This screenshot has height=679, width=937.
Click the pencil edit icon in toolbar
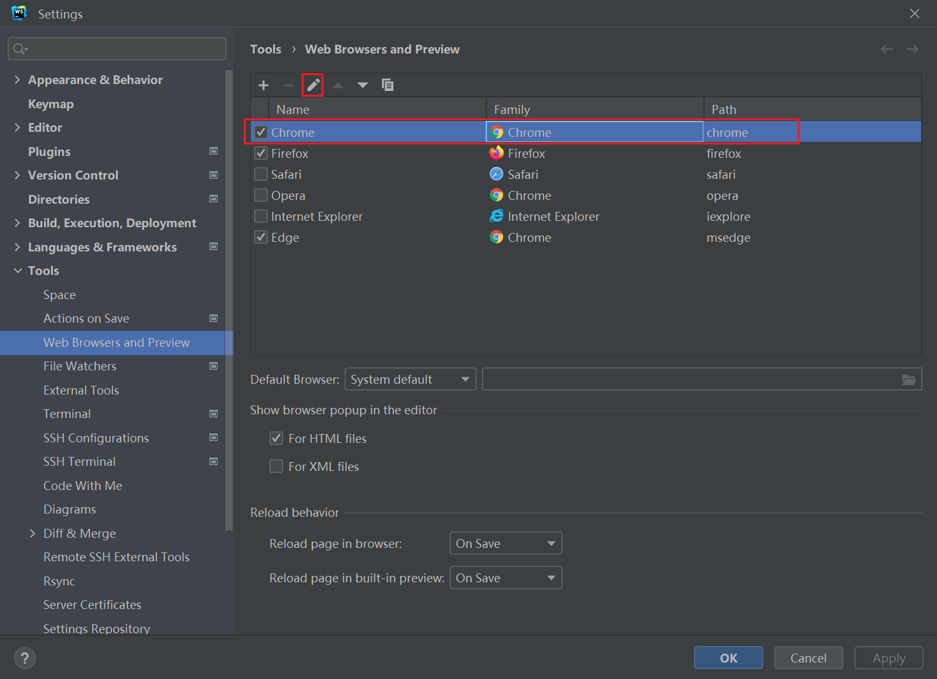point(313,85)
